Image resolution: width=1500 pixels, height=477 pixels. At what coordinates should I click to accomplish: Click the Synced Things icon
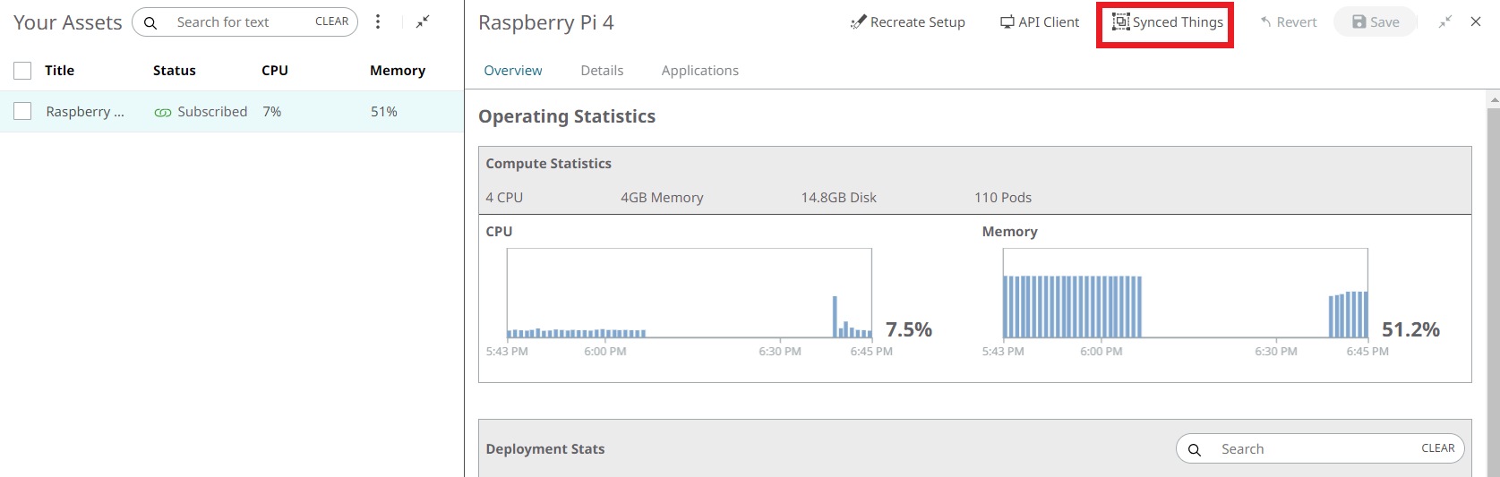click(1120, 22)
